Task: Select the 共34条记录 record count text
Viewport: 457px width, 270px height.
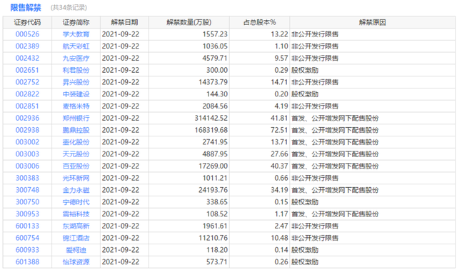Action: (x=69, y=8)
